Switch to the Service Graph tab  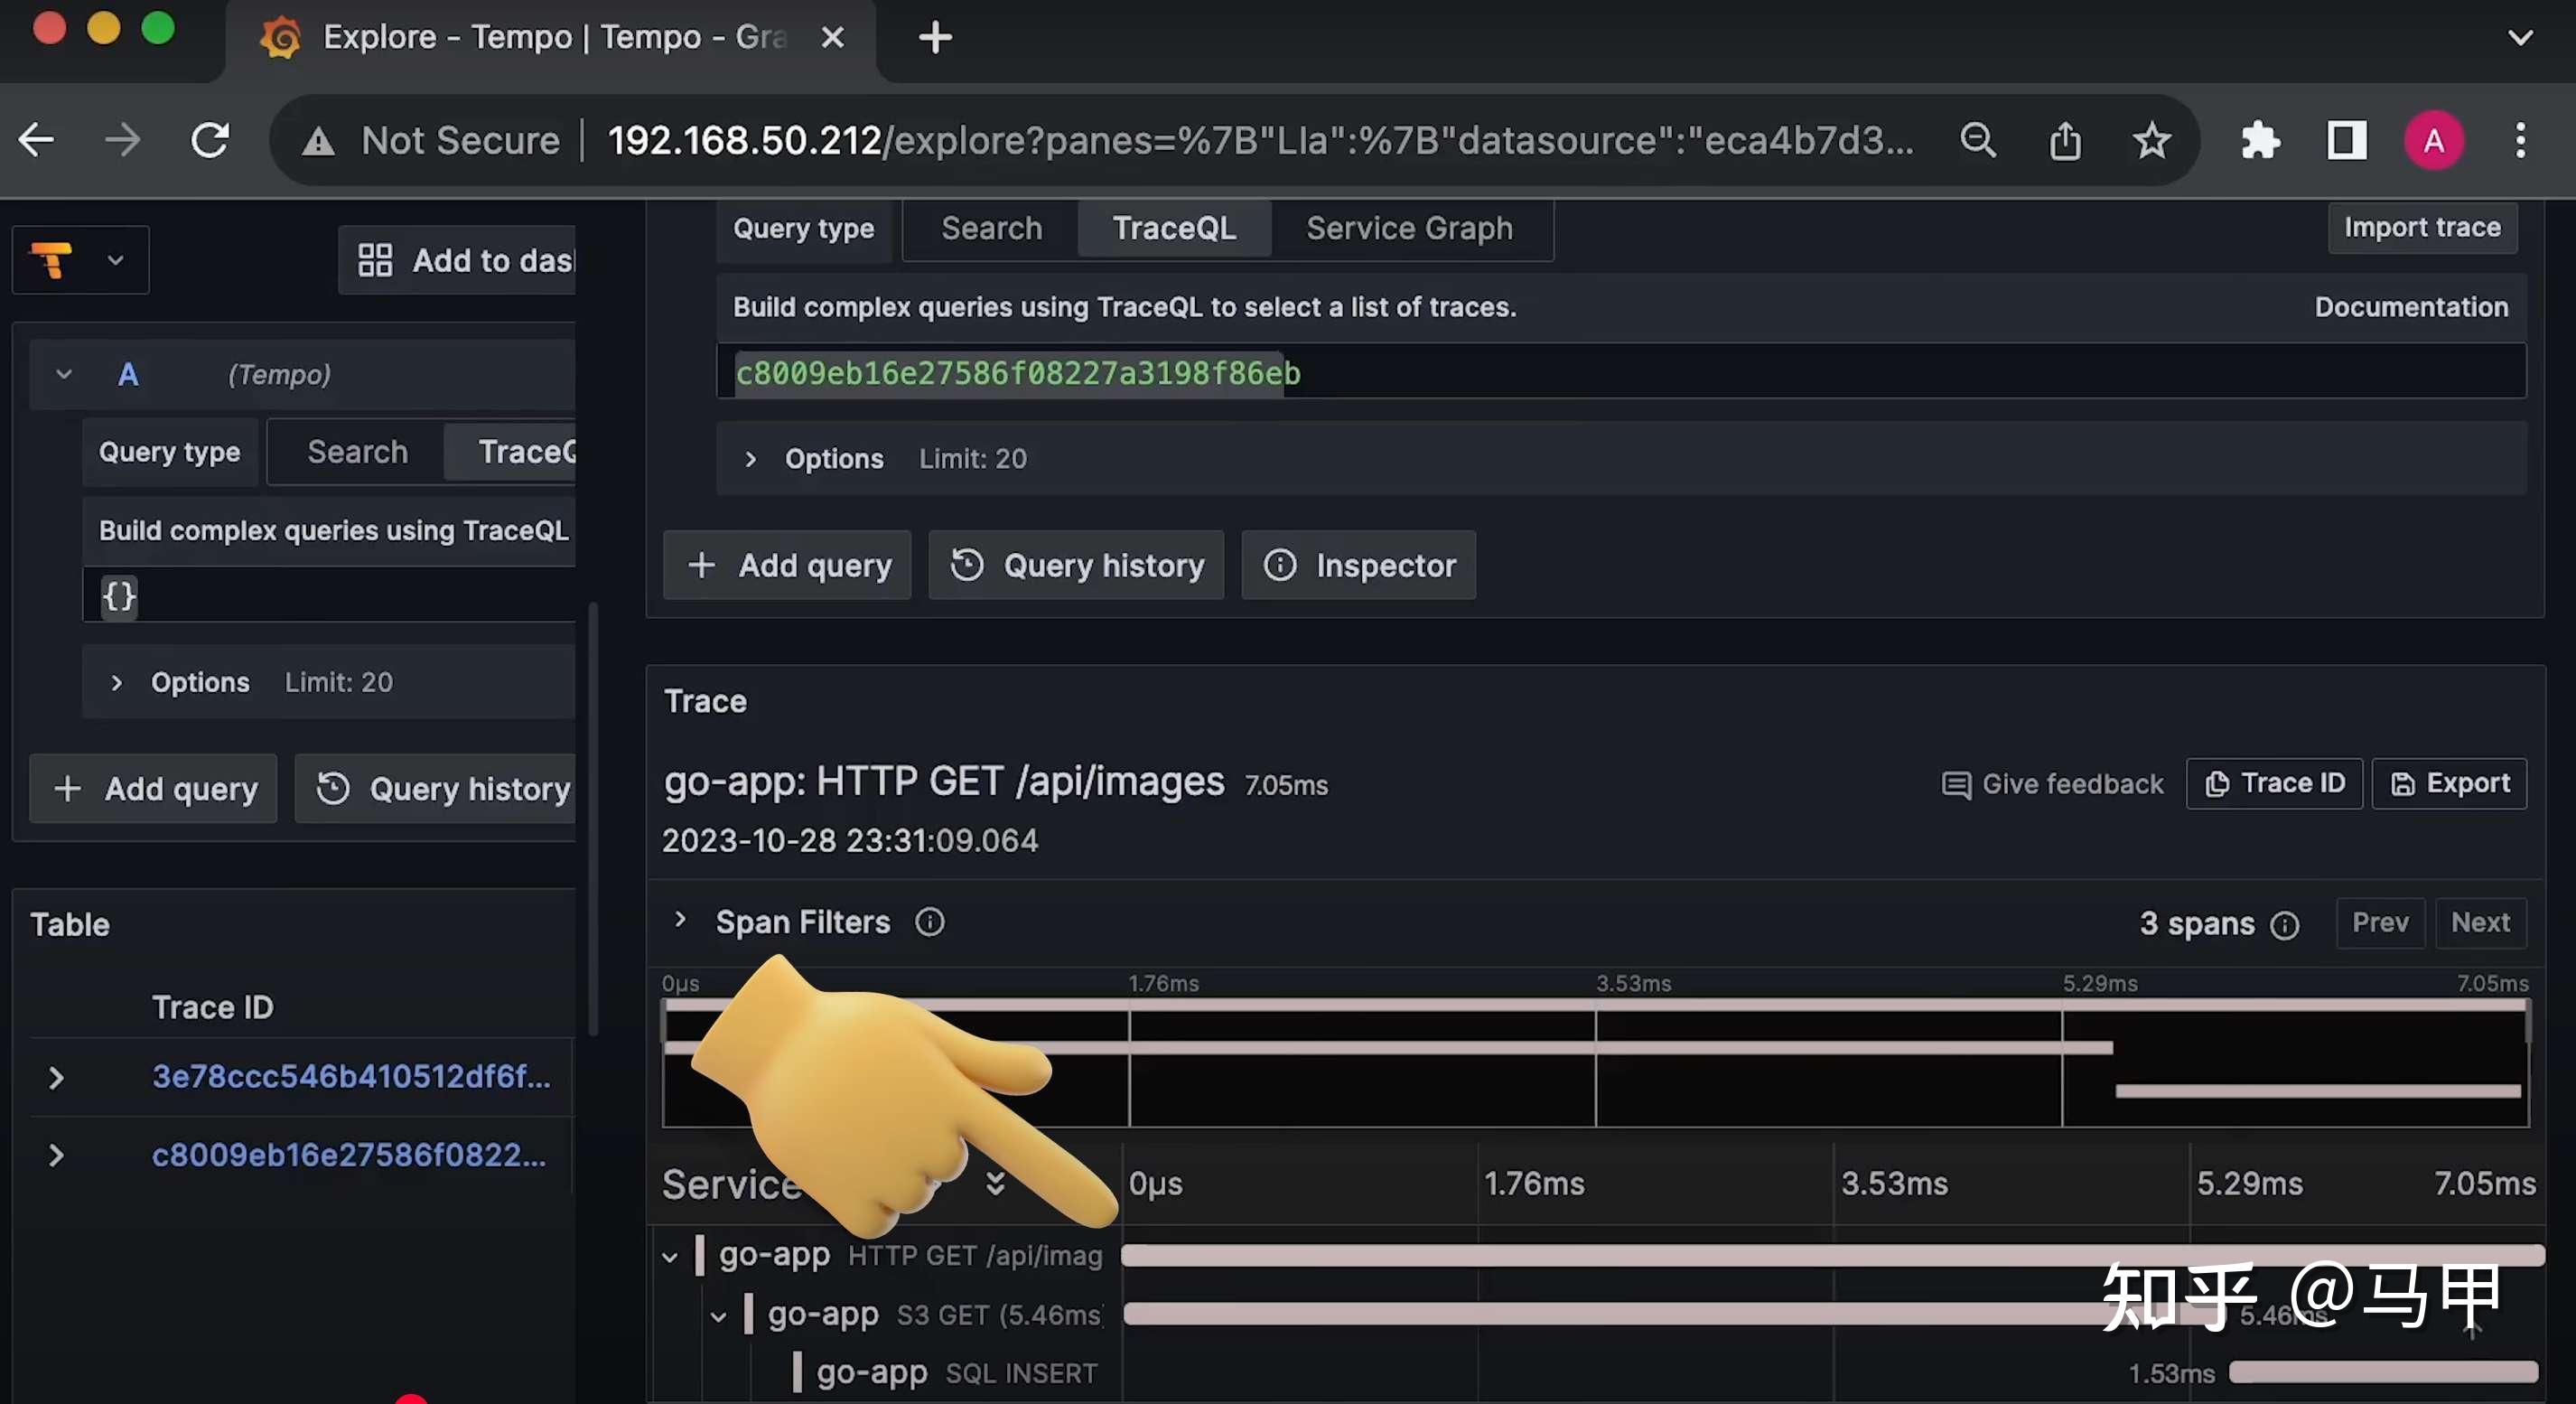[x=1408, y=229]
